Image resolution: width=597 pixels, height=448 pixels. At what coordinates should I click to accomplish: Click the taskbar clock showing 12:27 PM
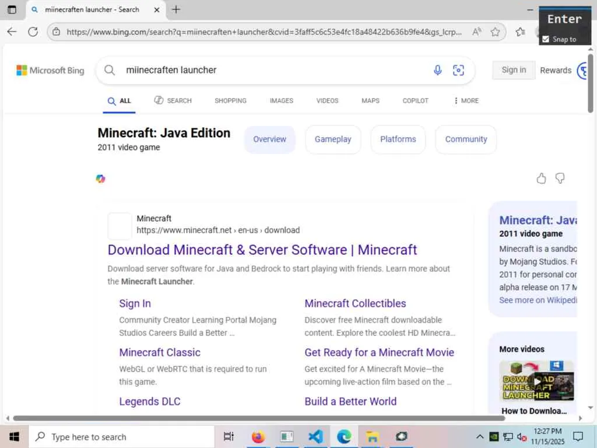[x=547, y=436]
